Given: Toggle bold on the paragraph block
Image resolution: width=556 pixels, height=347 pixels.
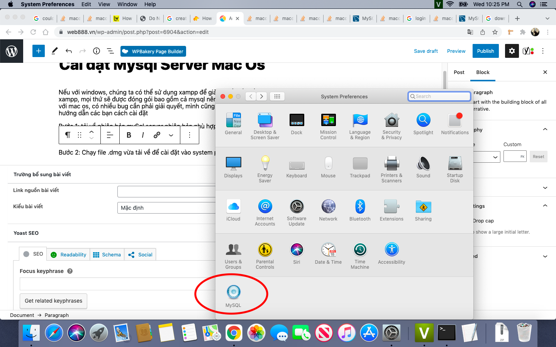Looking at the screenshot, I should [129, 135].
